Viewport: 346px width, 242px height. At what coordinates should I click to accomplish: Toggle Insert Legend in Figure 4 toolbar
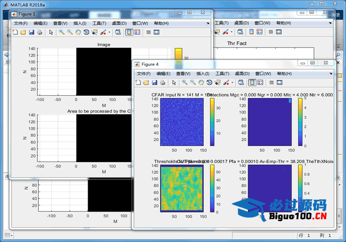pos(260,82)
